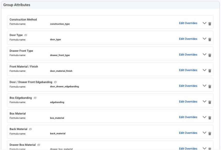Viewport: 221px width, 150px height.
Task: Expand the Construction Method row chevron
Action: click(x=204, y=23)
